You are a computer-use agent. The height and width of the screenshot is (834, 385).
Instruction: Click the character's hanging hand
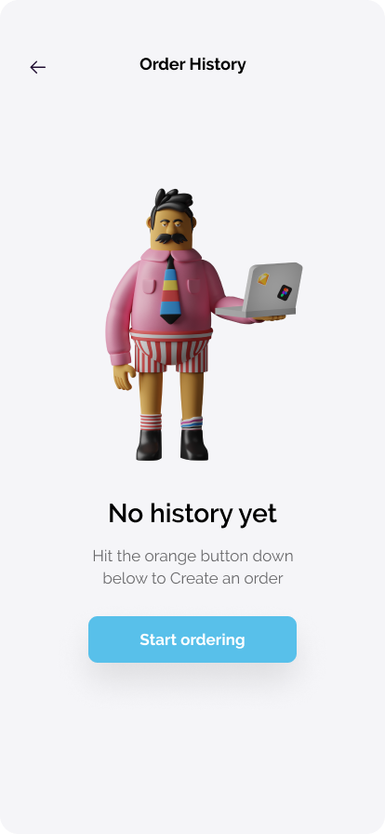point(124,377)
